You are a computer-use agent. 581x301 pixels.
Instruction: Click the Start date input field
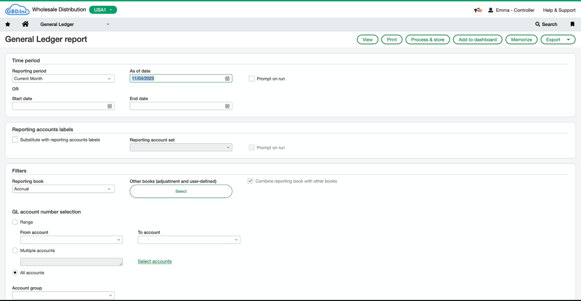(x=59, y=106)
